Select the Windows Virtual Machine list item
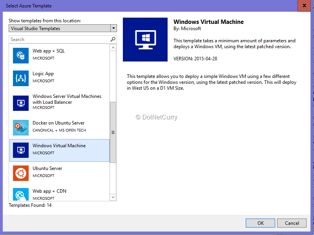 coord(60,150)
